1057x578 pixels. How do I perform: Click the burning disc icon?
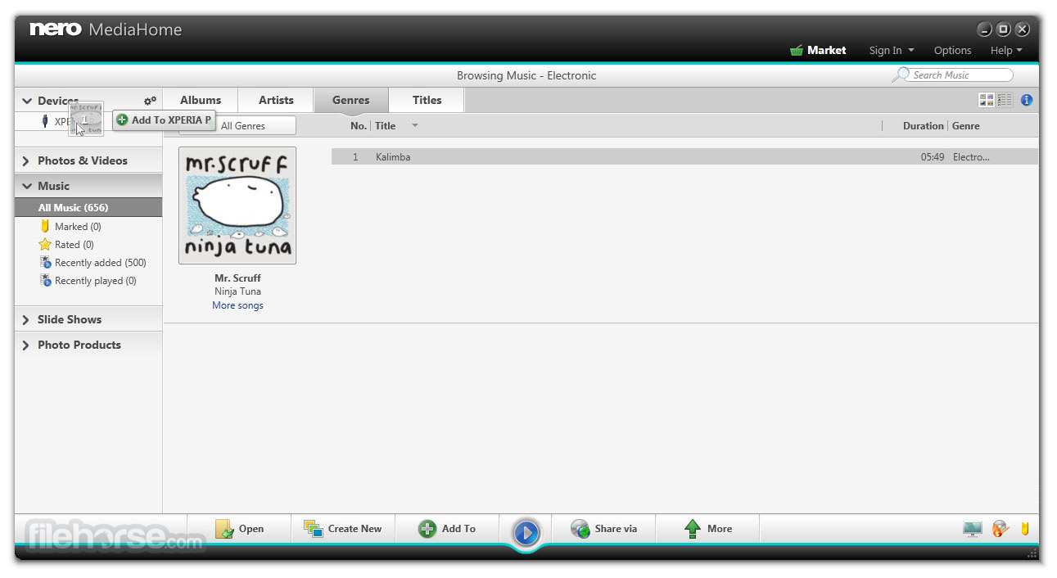coord(1000,529)
